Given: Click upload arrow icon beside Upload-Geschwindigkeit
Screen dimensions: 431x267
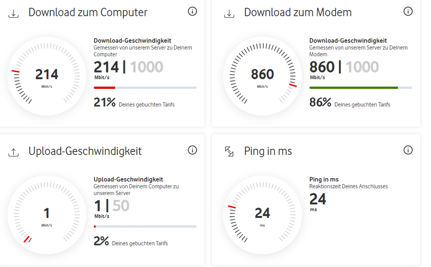Looking at the screenshot, I should [x=14, y=152].
